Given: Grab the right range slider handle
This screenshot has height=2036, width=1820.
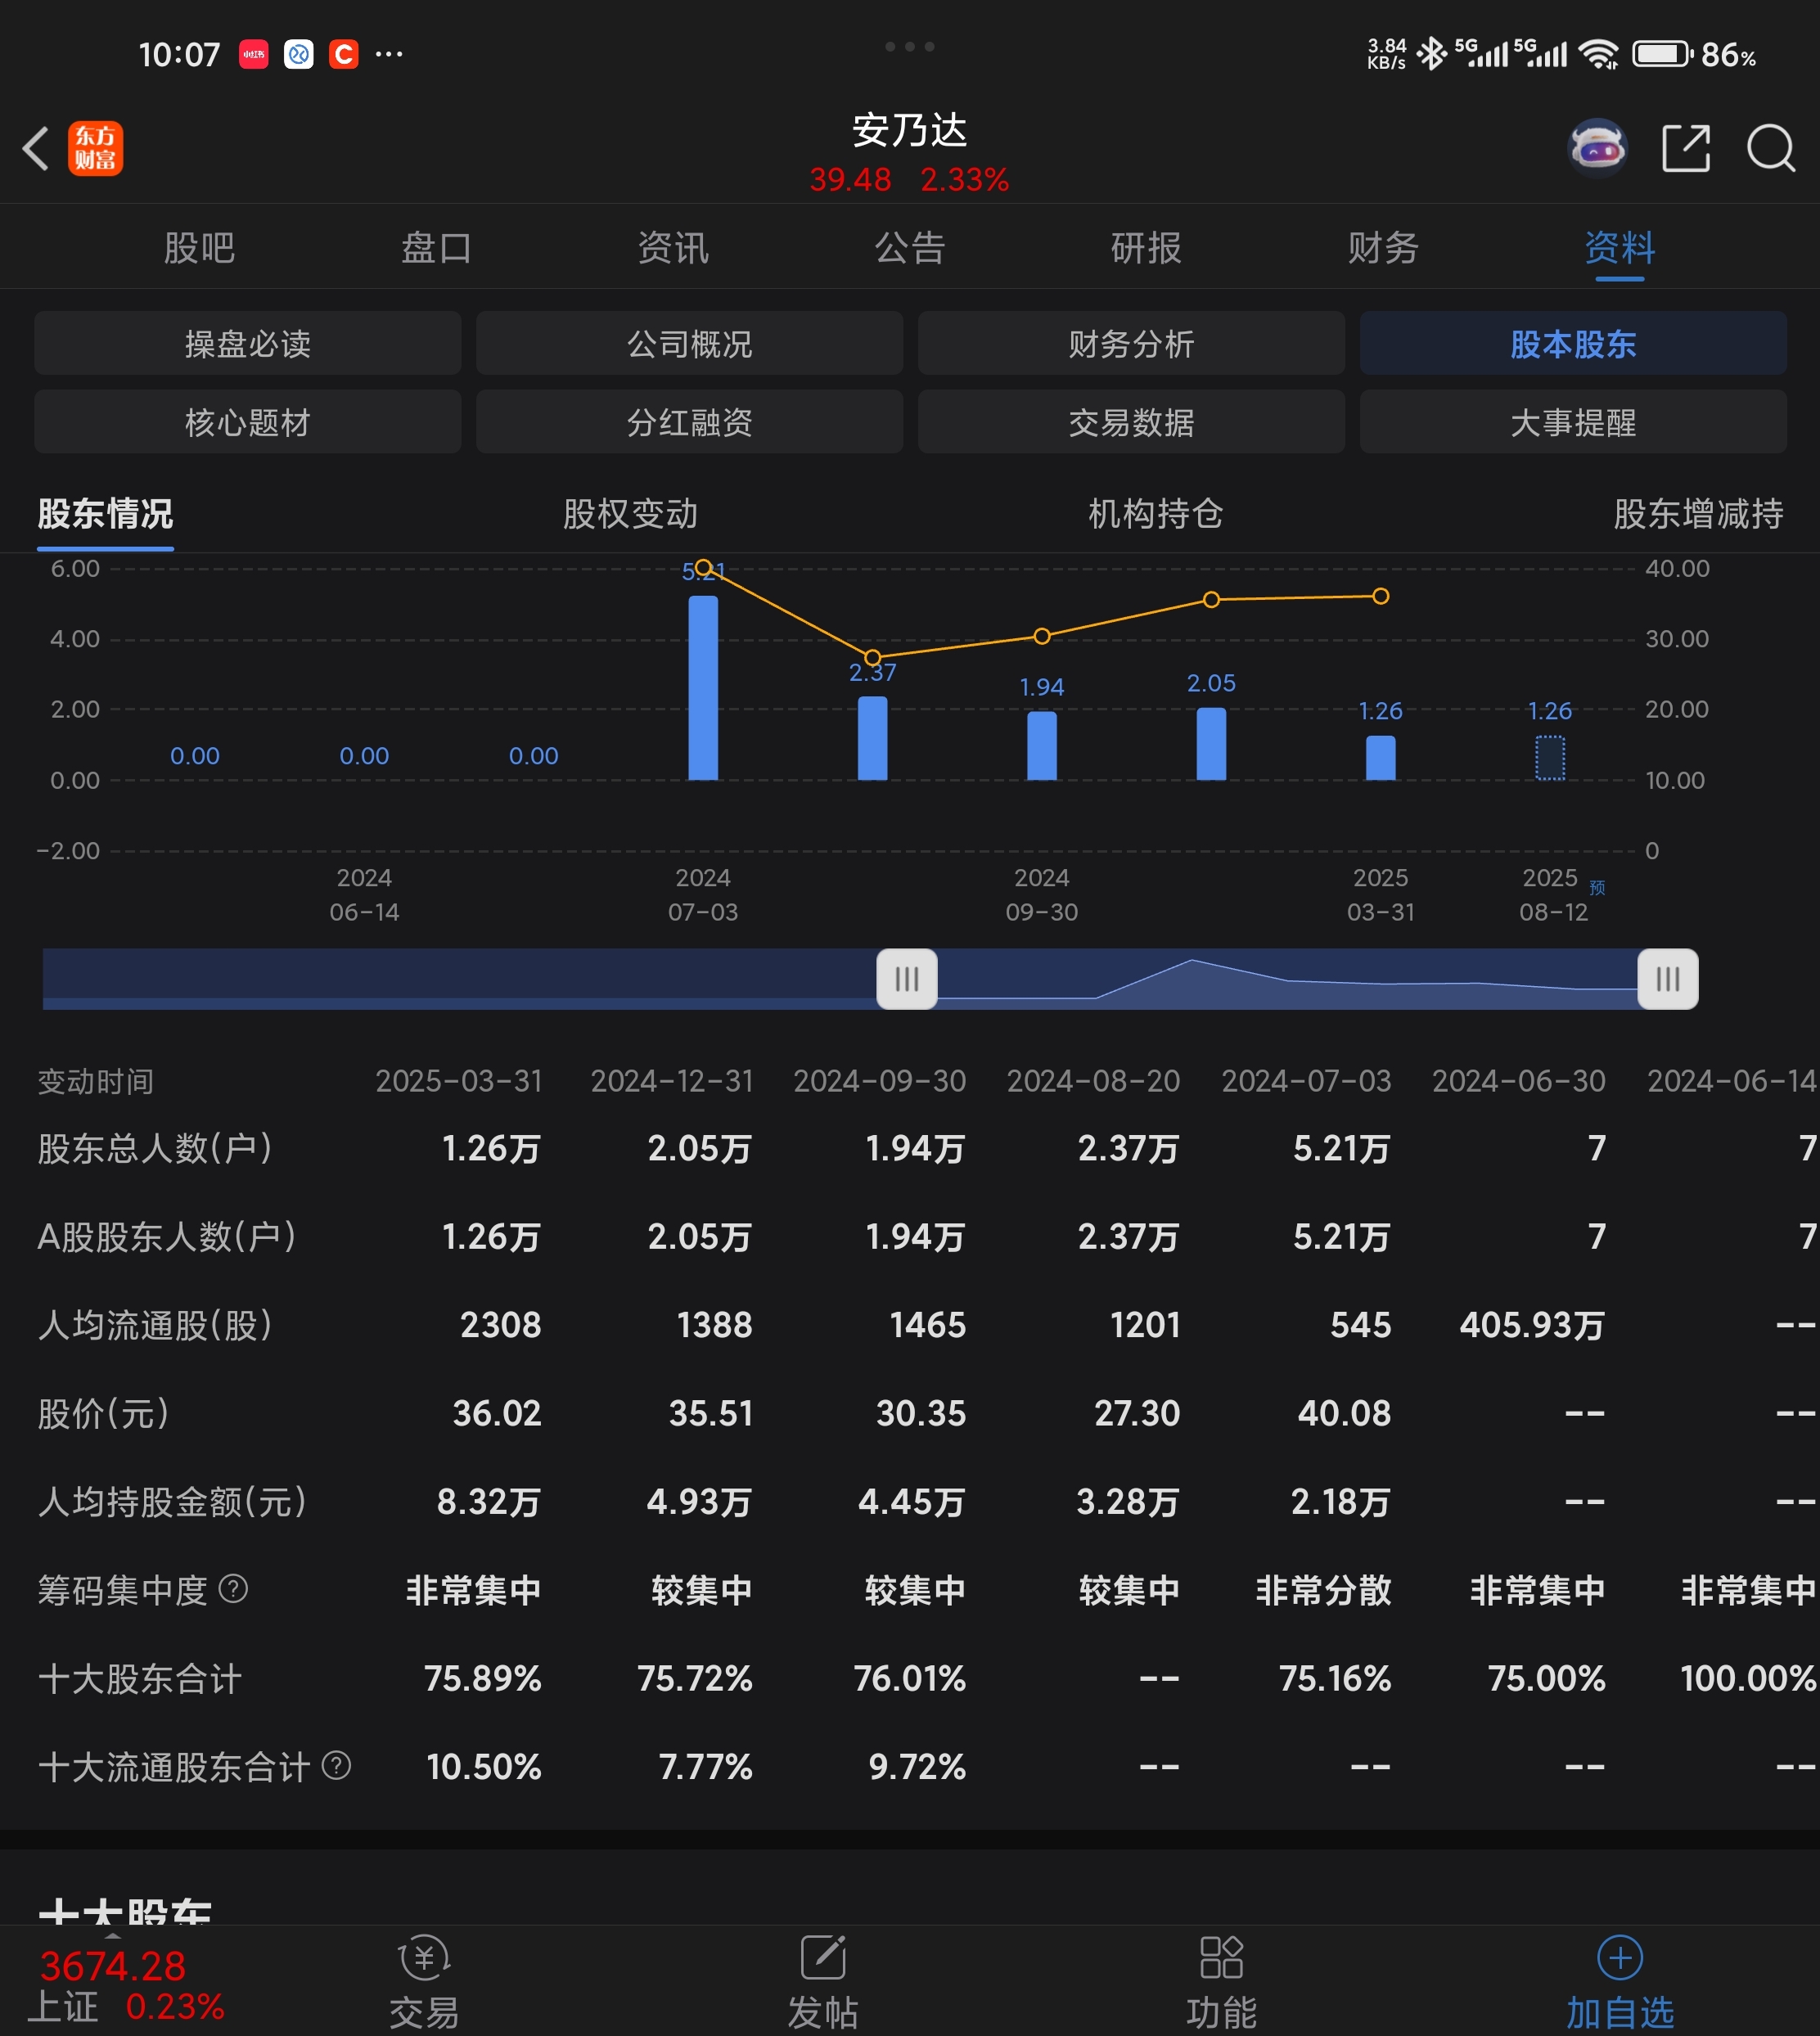Looking at the screenshot, I should [x=1668, y=979].
